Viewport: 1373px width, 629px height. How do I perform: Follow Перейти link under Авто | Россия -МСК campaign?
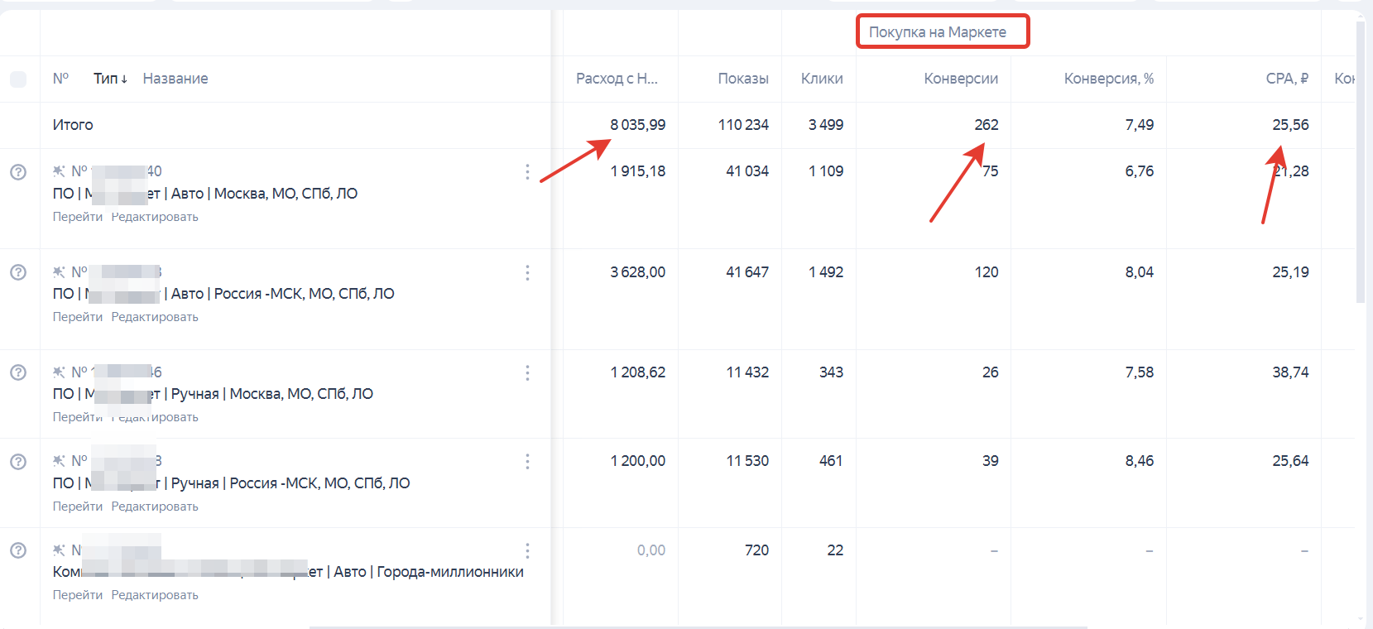[x=78, y=317]
